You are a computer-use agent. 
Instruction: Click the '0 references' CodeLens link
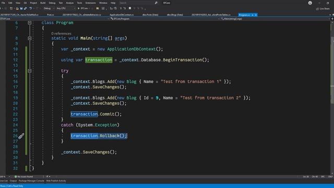(x=61, y=33)
